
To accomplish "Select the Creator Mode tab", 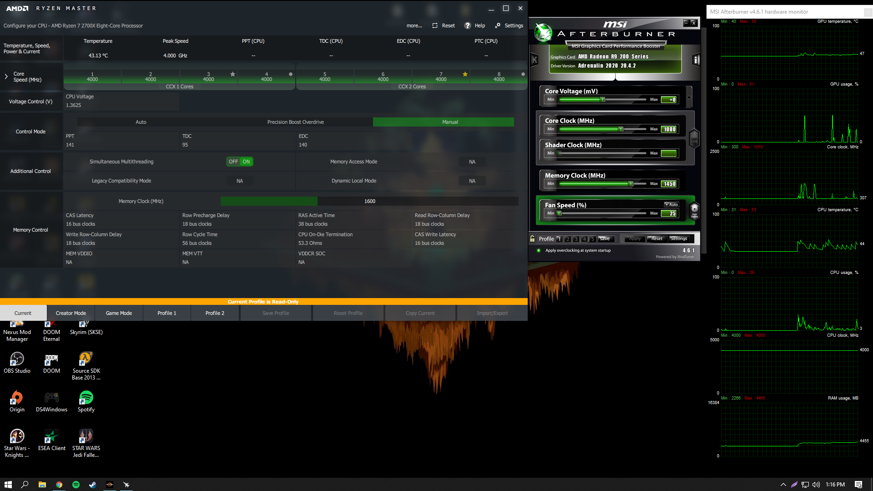I will (71, 313).
